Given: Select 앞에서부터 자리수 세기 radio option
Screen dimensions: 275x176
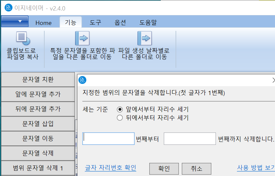Looking at the screenshot, I should [x=120, y=109].
